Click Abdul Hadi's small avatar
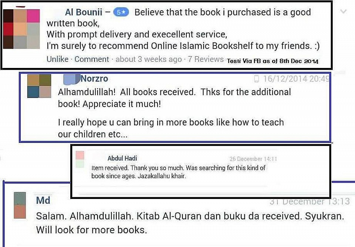This screenshot has height=247, width=355. [80, 159]
